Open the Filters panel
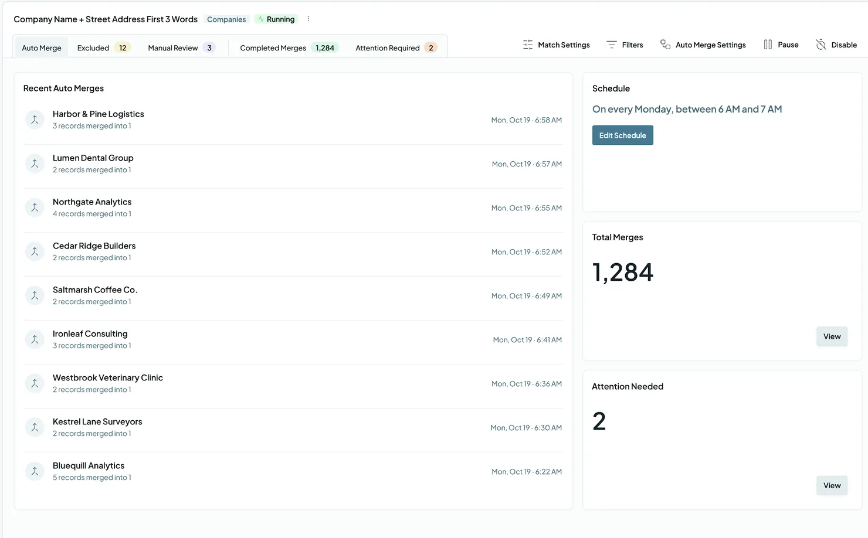868x538 pixels. coord(625,45)
